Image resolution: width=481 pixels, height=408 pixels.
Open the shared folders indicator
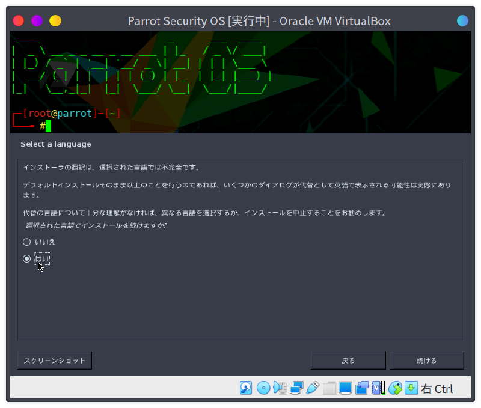click(x=329, y=388)
